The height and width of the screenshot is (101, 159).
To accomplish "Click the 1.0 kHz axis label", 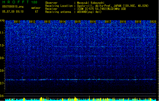I will [2, 45].
